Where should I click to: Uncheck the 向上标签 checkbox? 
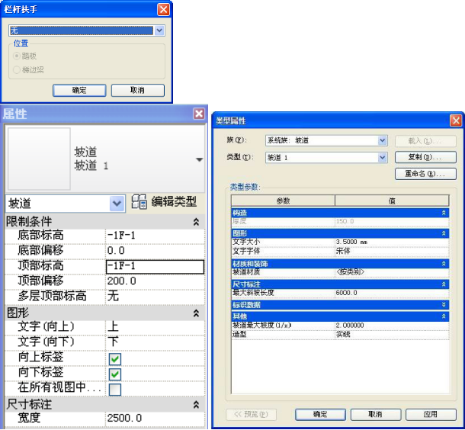[x=115, y=359]
